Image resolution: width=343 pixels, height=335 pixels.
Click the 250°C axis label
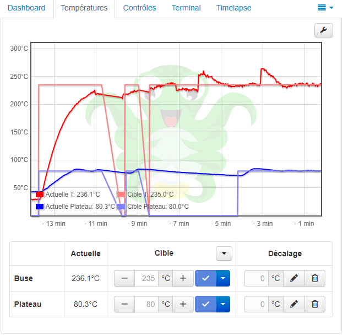19,77
